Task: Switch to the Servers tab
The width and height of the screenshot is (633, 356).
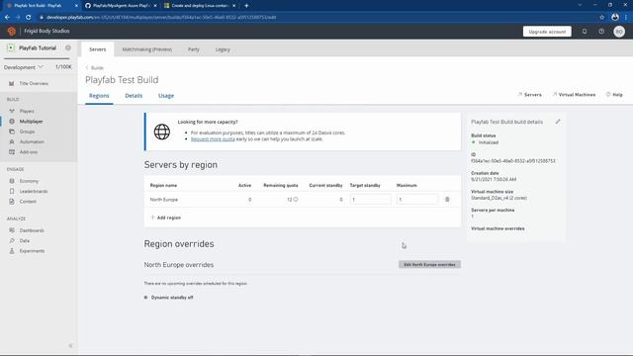Action: pyautogui.click(x=97, y=49)
